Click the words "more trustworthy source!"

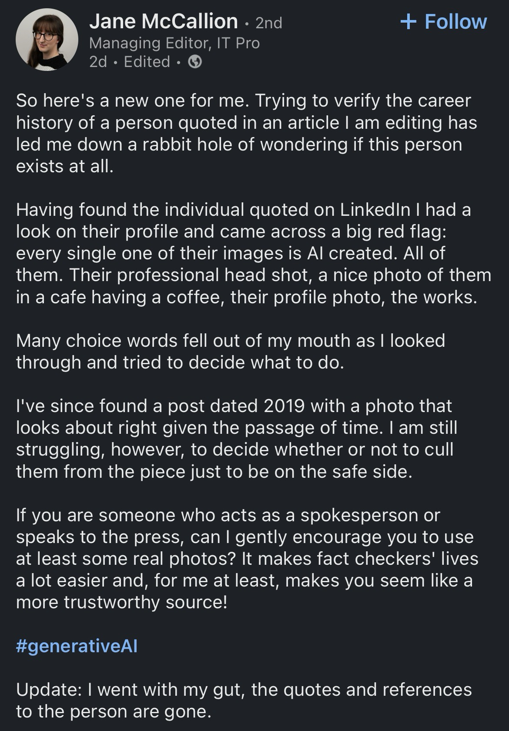121,602
